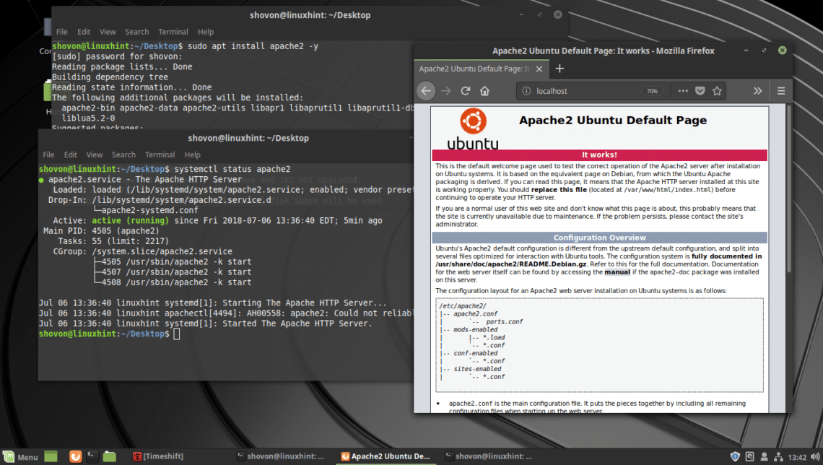This screenshot has width=823, height=465.
Task: Open File menu in systemctl status terminal
Action: click(49, 155)
